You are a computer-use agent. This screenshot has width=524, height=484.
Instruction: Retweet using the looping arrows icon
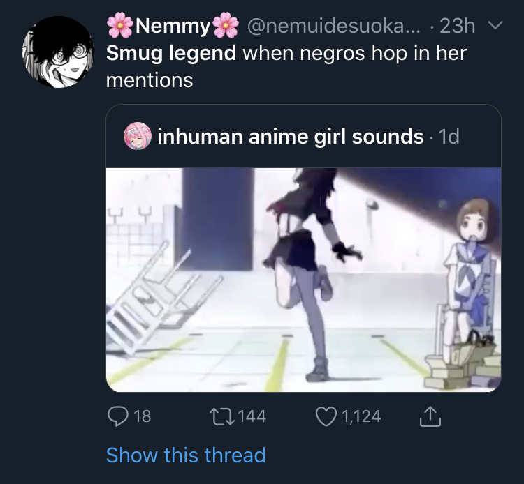[x=221, y=416]
